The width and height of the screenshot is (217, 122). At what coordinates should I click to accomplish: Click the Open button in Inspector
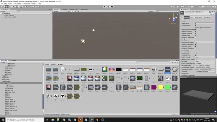[212, 14]
